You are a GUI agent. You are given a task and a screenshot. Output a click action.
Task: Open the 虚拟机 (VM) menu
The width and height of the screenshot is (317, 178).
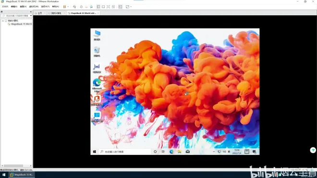pos(34,7)
